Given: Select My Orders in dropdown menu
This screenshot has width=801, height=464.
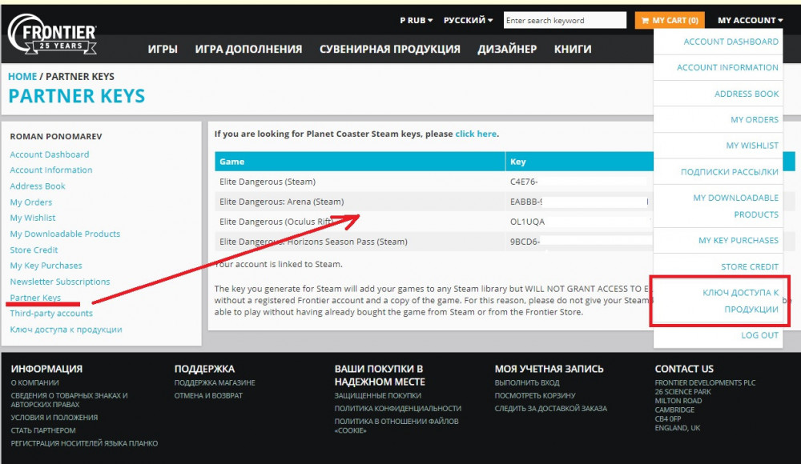Looking at the screenshot, I should point(755,119).
